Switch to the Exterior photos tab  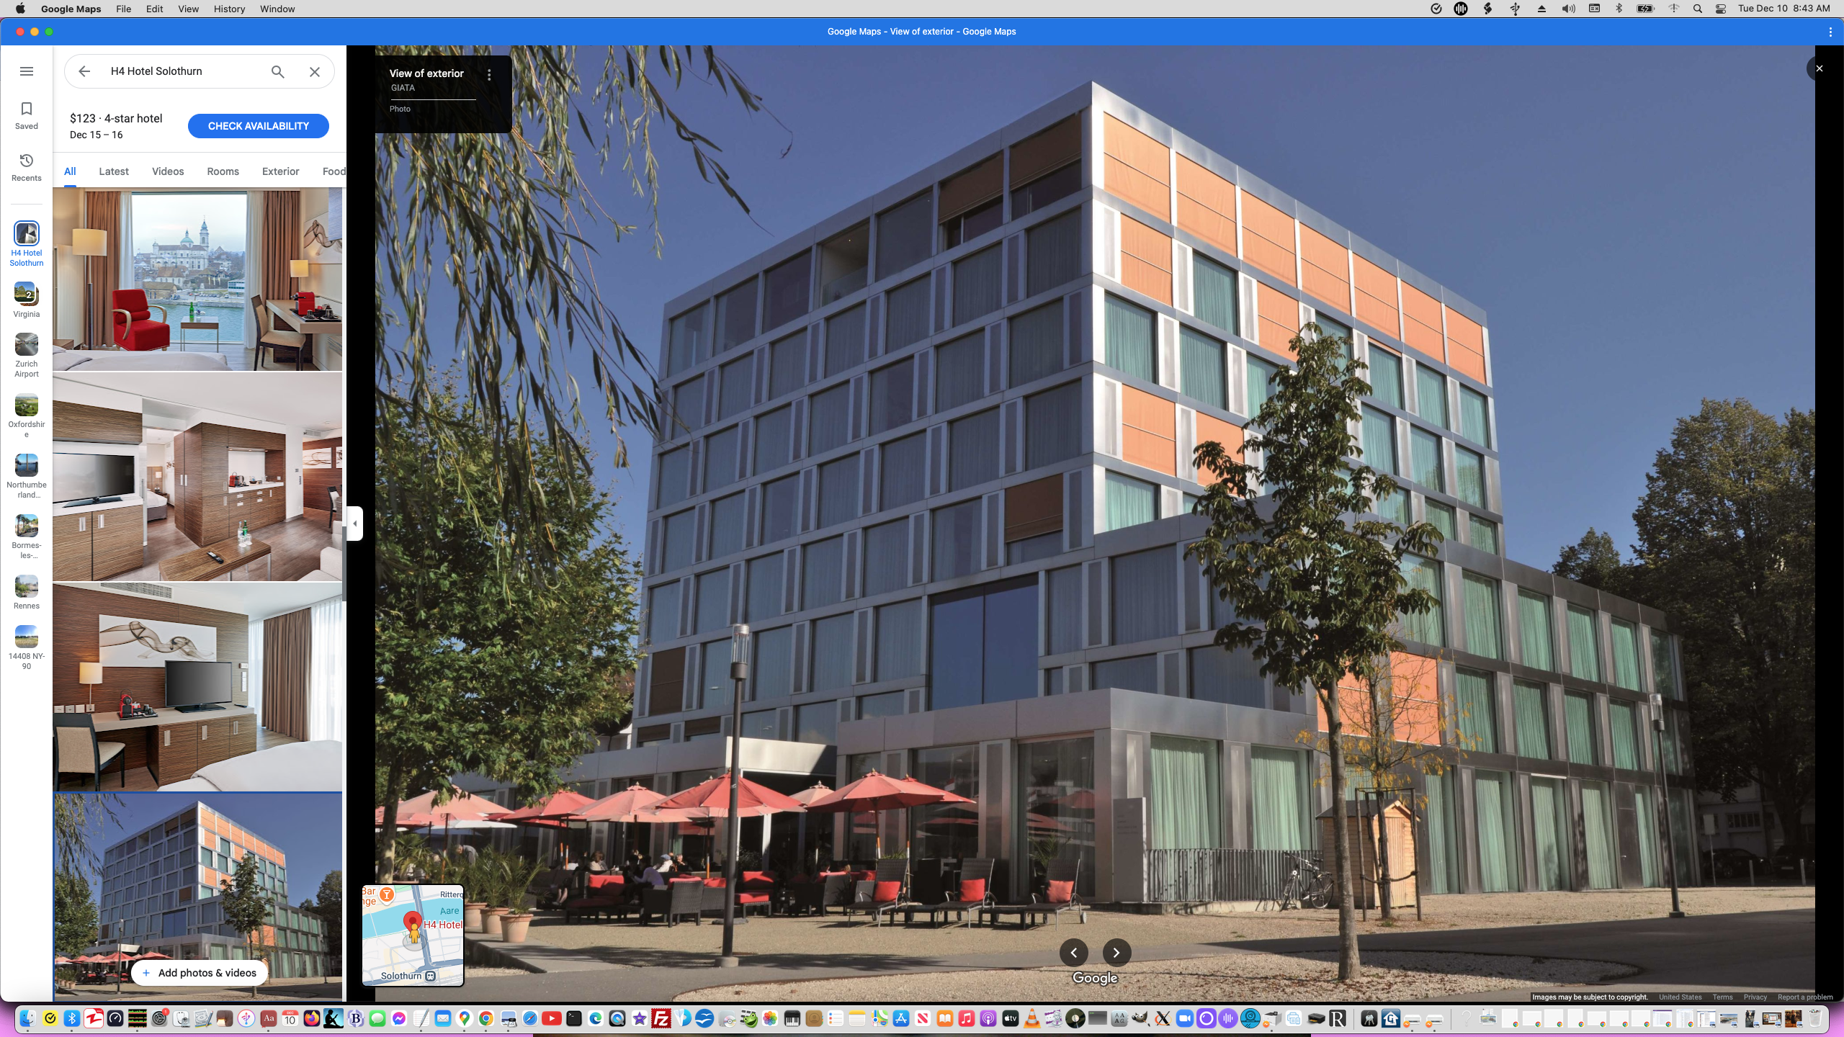(x=280, y=171)
